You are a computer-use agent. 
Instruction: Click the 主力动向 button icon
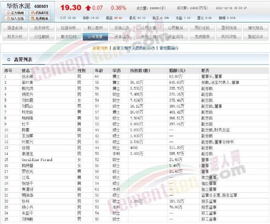[x=8, y=13]
